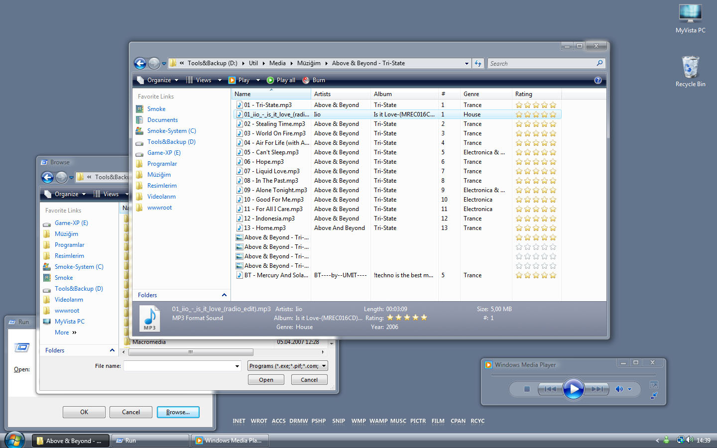
Task: Click the Search box in the explorer window
Action: 542,63
